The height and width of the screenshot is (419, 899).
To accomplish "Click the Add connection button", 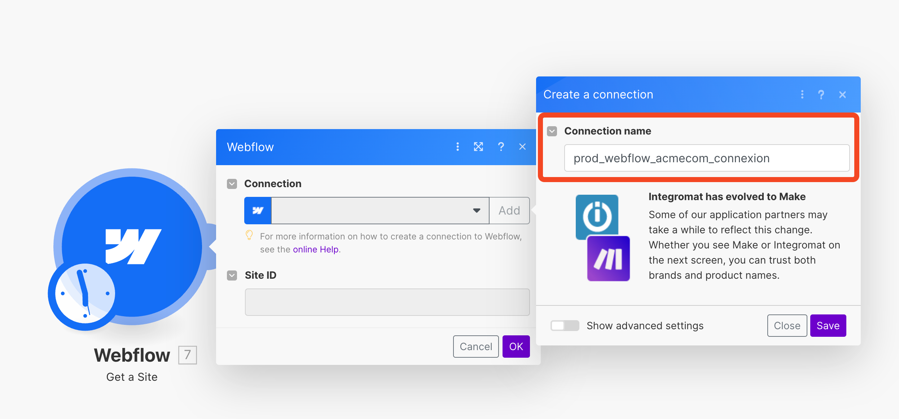I will tap(509, 211).
